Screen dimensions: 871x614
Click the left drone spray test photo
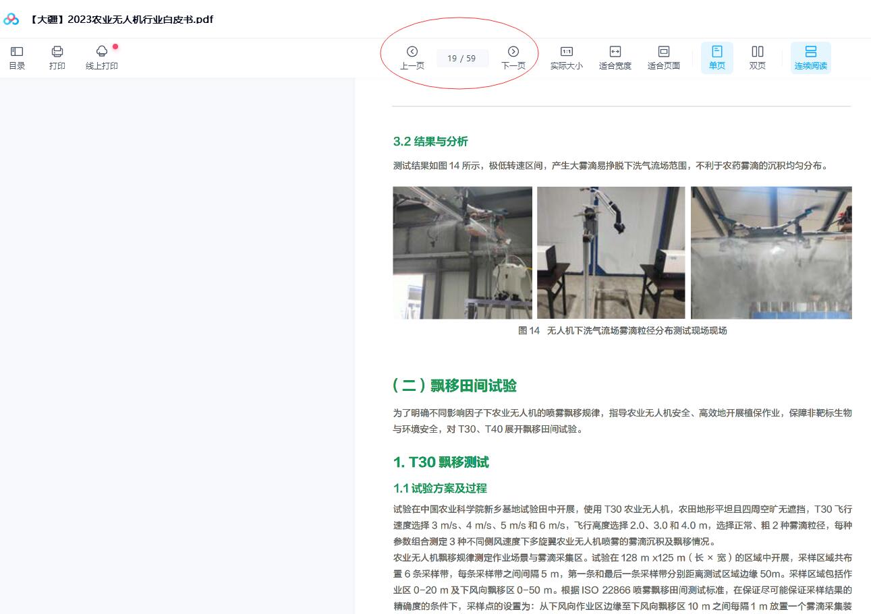[462, 253]
